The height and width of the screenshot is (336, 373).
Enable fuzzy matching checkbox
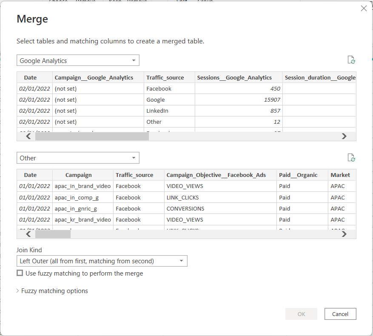[x=20, y=273]
